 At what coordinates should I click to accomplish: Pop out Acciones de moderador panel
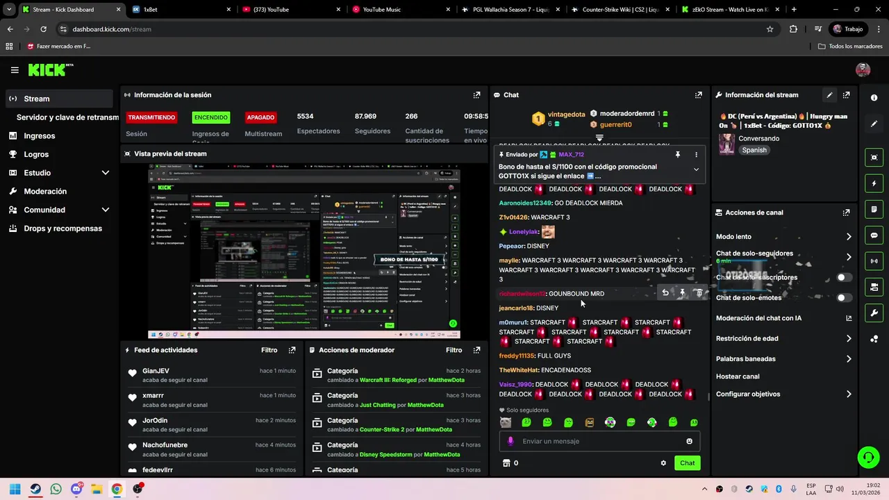(x=476, y=350)
